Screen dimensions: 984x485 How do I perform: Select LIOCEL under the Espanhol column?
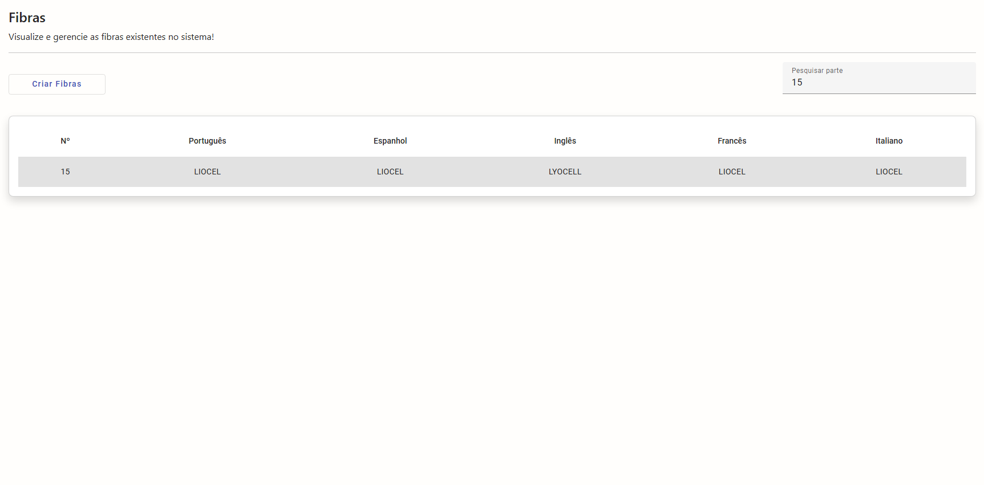pos(390,172)
